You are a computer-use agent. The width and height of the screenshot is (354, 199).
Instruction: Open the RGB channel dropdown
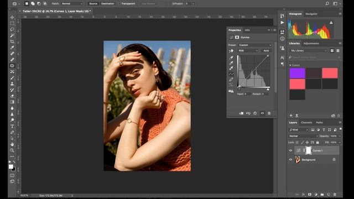point(248,51)
